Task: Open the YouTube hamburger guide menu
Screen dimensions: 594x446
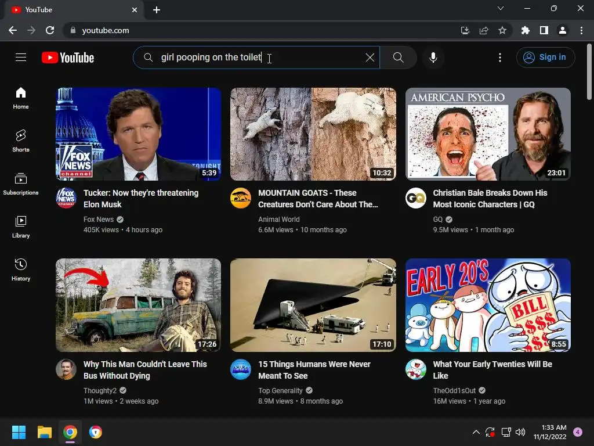Action: click(x=21, y=57)
